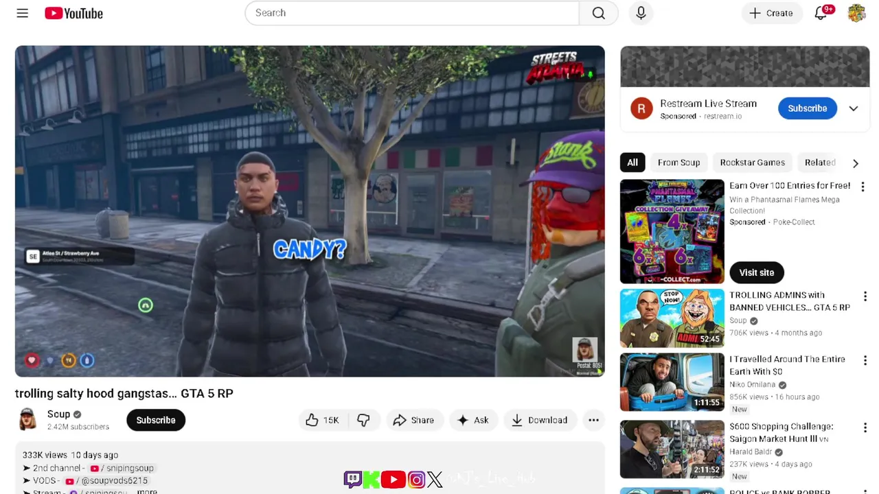
Task: Select the Rockstar Games chip
Action: click(752, 163)
